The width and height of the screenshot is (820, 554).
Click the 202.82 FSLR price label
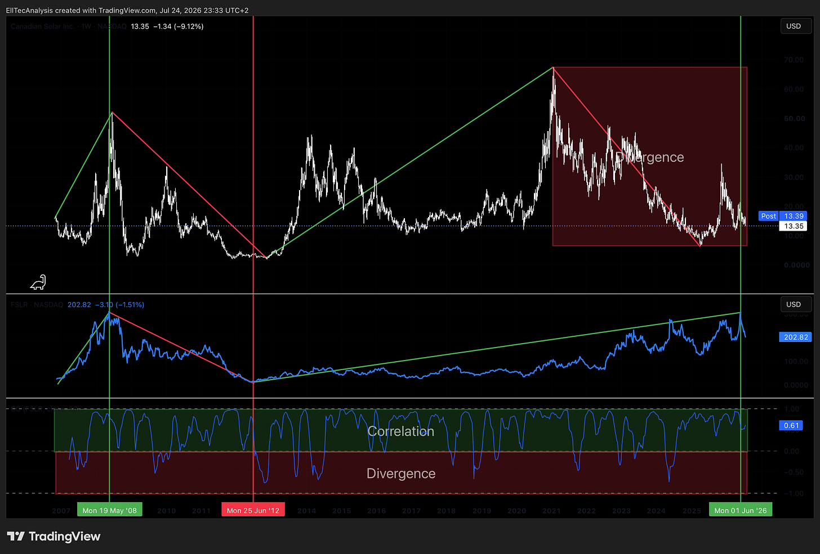pyautogui.click(x=796, y=337)
